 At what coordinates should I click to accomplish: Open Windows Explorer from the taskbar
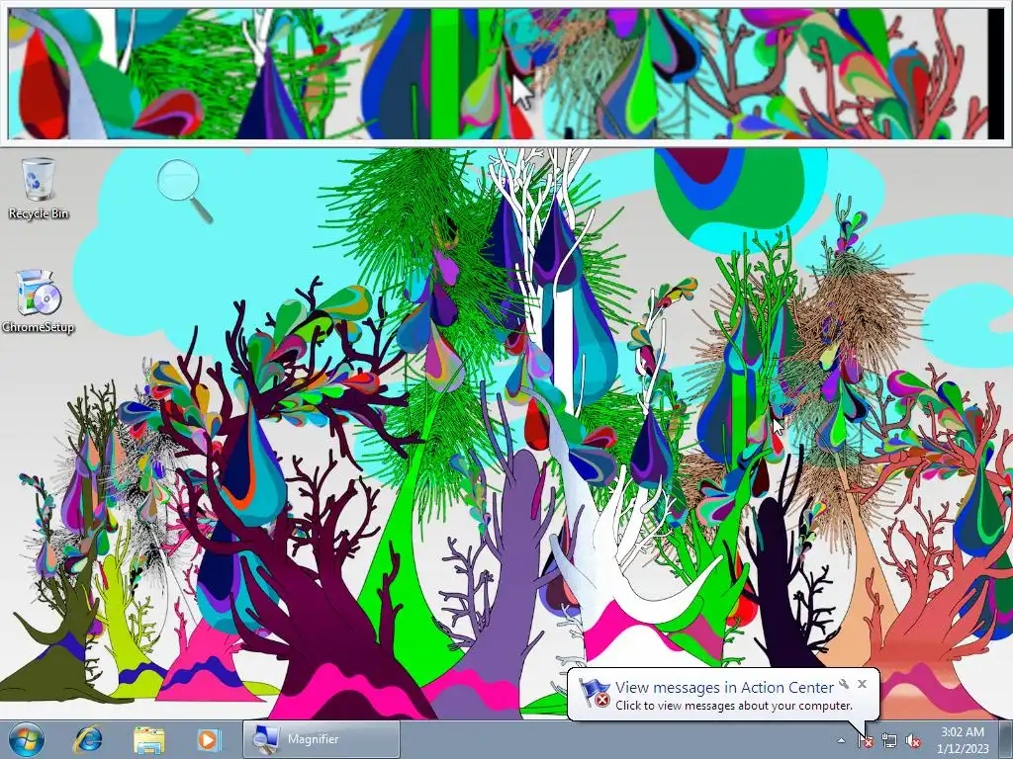pos(148,739)
